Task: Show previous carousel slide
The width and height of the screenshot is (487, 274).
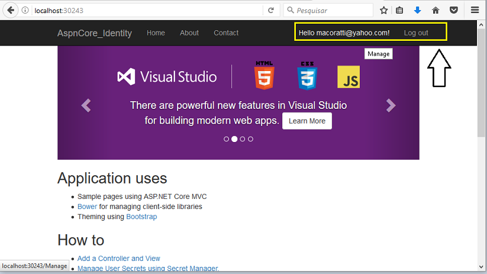Action: [x=86, y=105]
